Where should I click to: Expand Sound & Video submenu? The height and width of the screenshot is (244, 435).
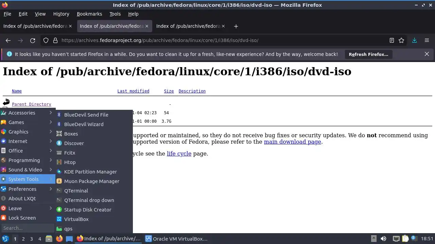click(28, 170)
